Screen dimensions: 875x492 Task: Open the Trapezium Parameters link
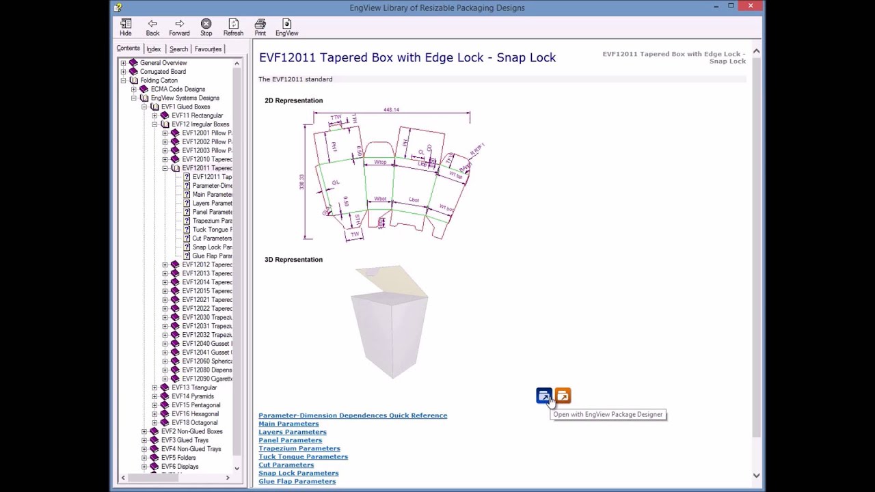(299, 448)
